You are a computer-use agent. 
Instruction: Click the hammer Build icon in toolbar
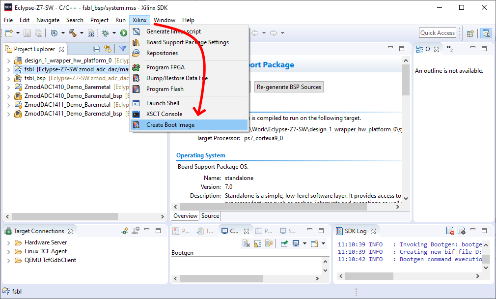click(73, 33)
